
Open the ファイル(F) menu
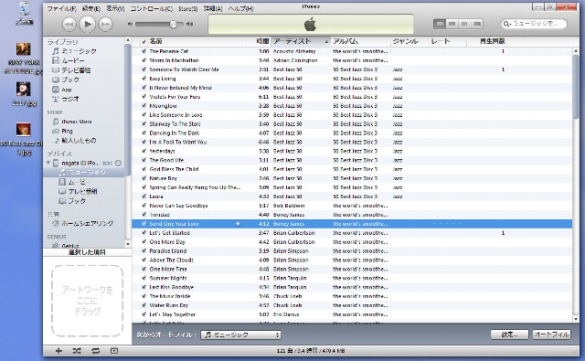point(61,8)
